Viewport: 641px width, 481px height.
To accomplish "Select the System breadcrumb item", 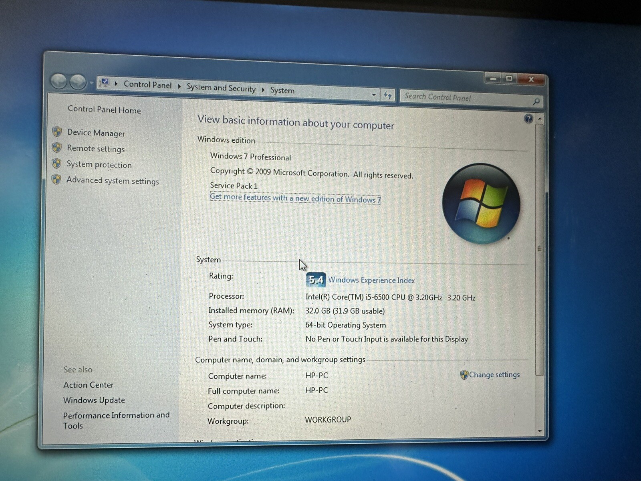I will click(x=282, y=91).
